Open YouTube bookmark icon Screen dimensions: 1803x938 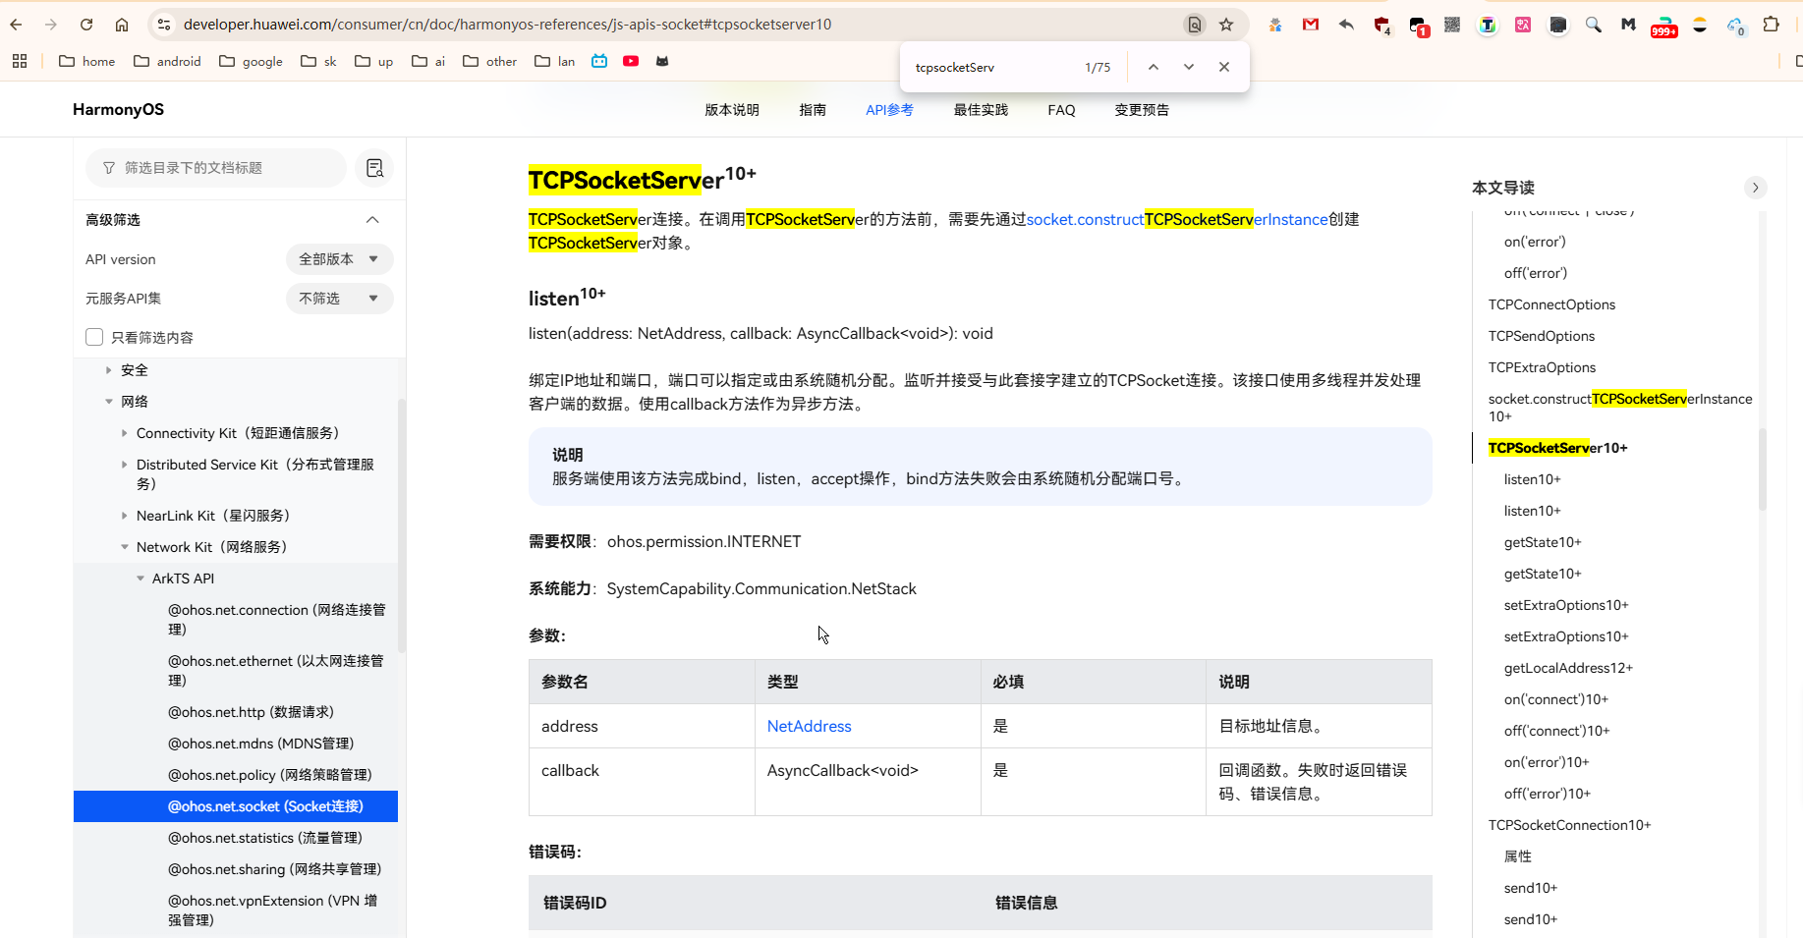coord(631,61)
